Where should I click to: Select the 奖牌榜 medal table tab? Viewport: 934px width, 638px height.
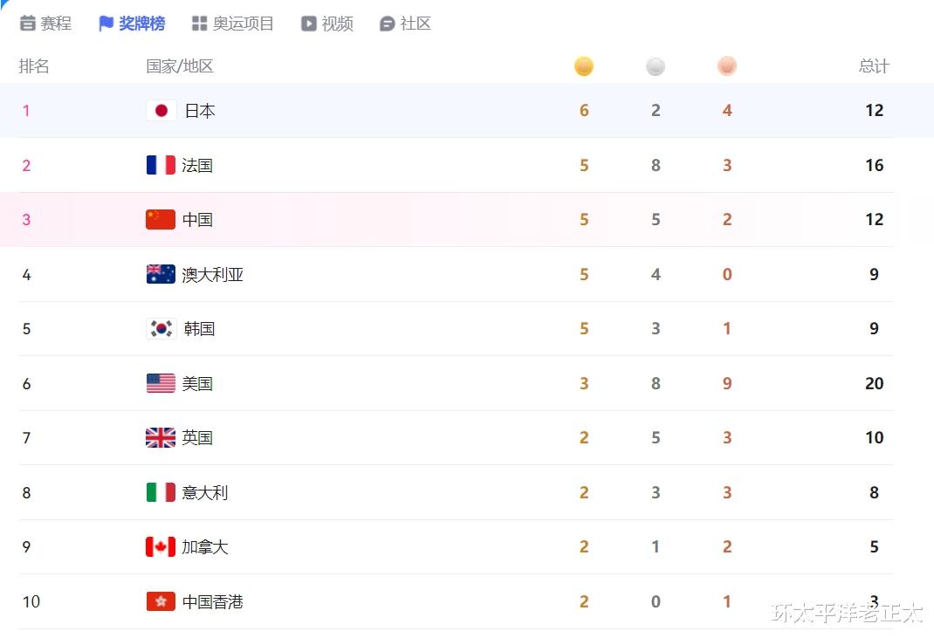click(x=132, y=24)
